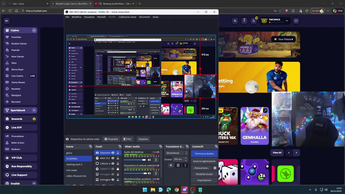Open transition three-dot options
345x194 pixels.
point(185,165)
